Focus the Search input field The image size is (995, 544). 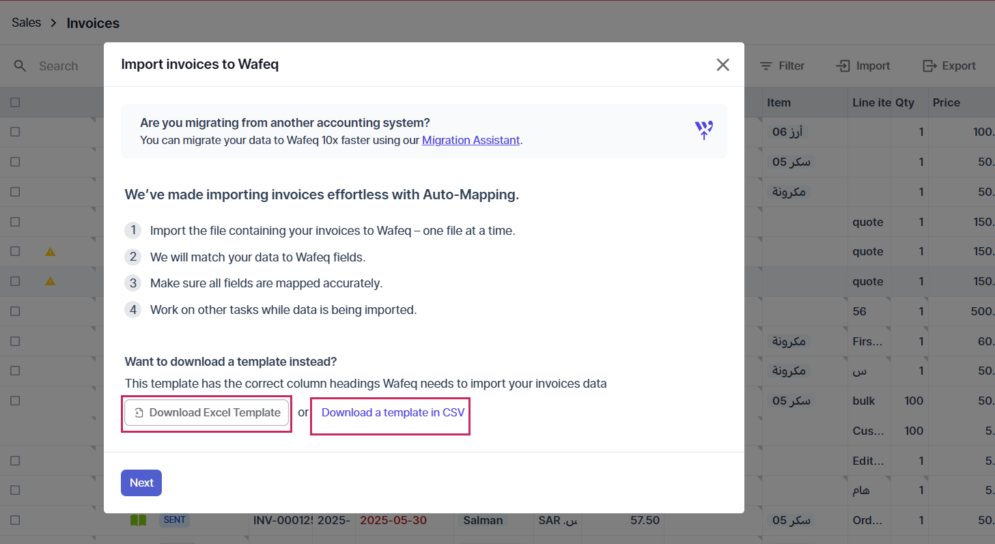click(59, 66)
